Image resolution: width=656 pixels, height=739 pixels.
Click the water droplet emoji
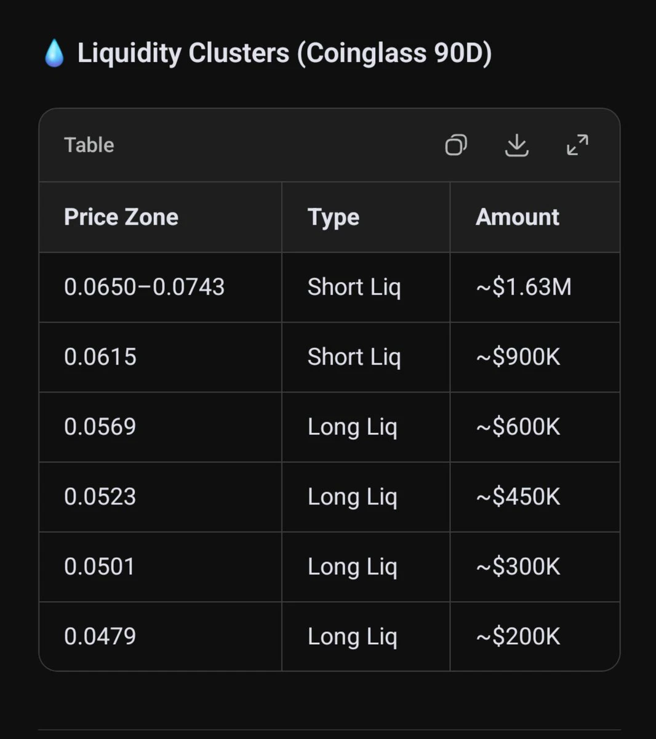[x=54, y=53]
